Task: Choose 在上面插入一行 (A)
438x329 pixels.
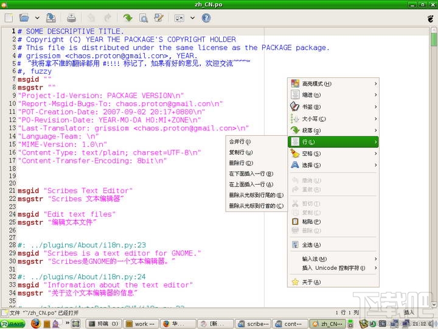Action: pyautogui.click(x=257, y=185)
